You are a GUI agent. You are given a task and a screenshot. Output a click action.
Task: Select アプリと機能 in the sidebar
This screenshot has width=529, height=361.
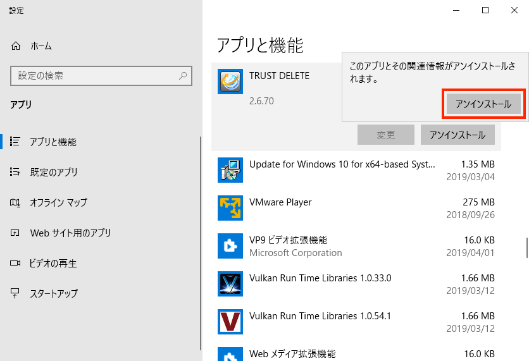coord(53,142)
